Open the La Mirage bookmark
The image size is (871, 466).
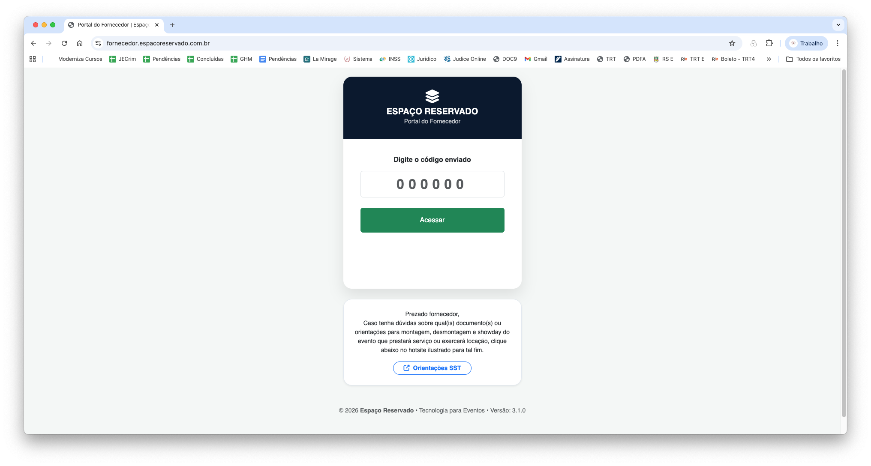(x=320, y=59)
